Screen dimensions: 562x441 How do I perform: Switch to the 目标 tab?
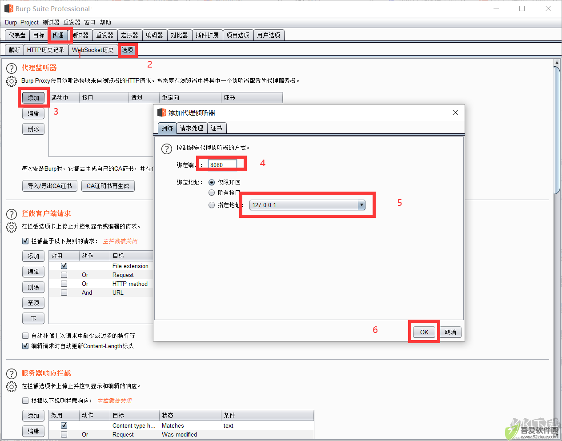(39, 35)
